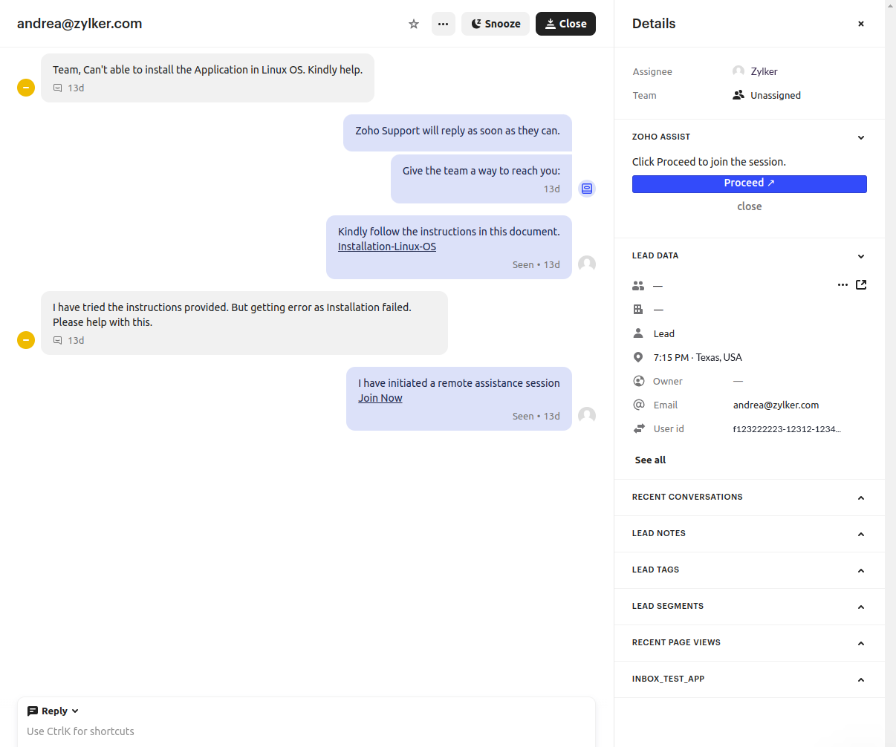
Task: Click the Join Now link
Action: coord(380,398)
